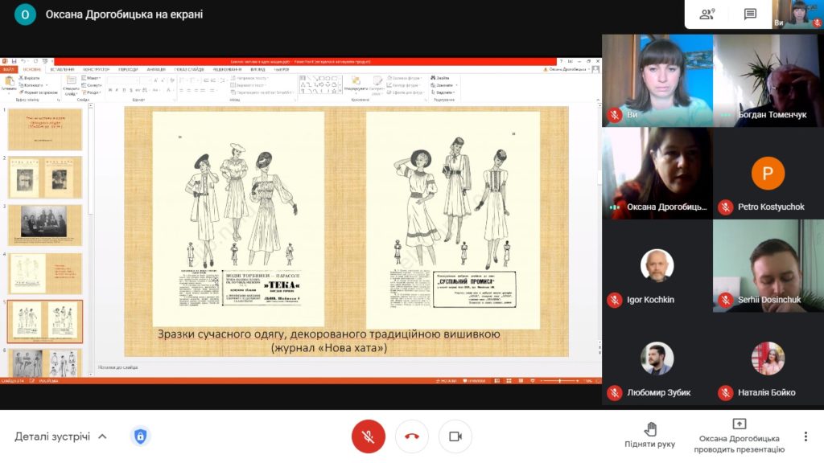This screenshot has width=824, height=463.
Task: Click the round O avatar of the presenter
Action: [x=25, y=14]
